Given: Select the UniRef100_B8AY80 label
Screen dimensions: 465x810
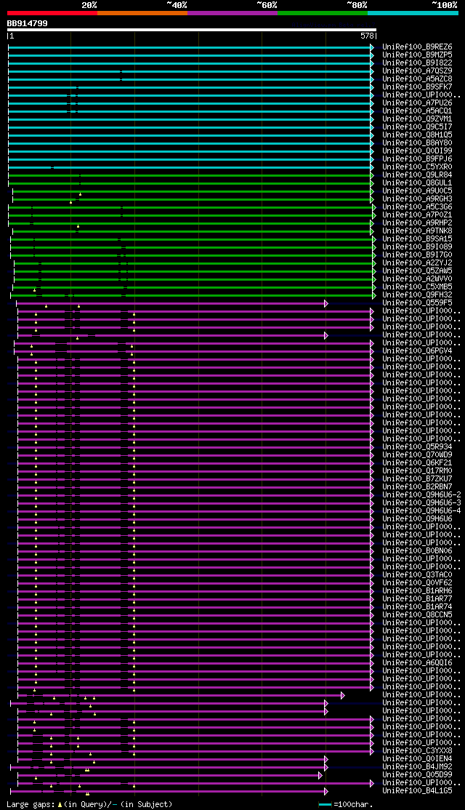Looking at the screenshot, I should click(x=418, y=143).
